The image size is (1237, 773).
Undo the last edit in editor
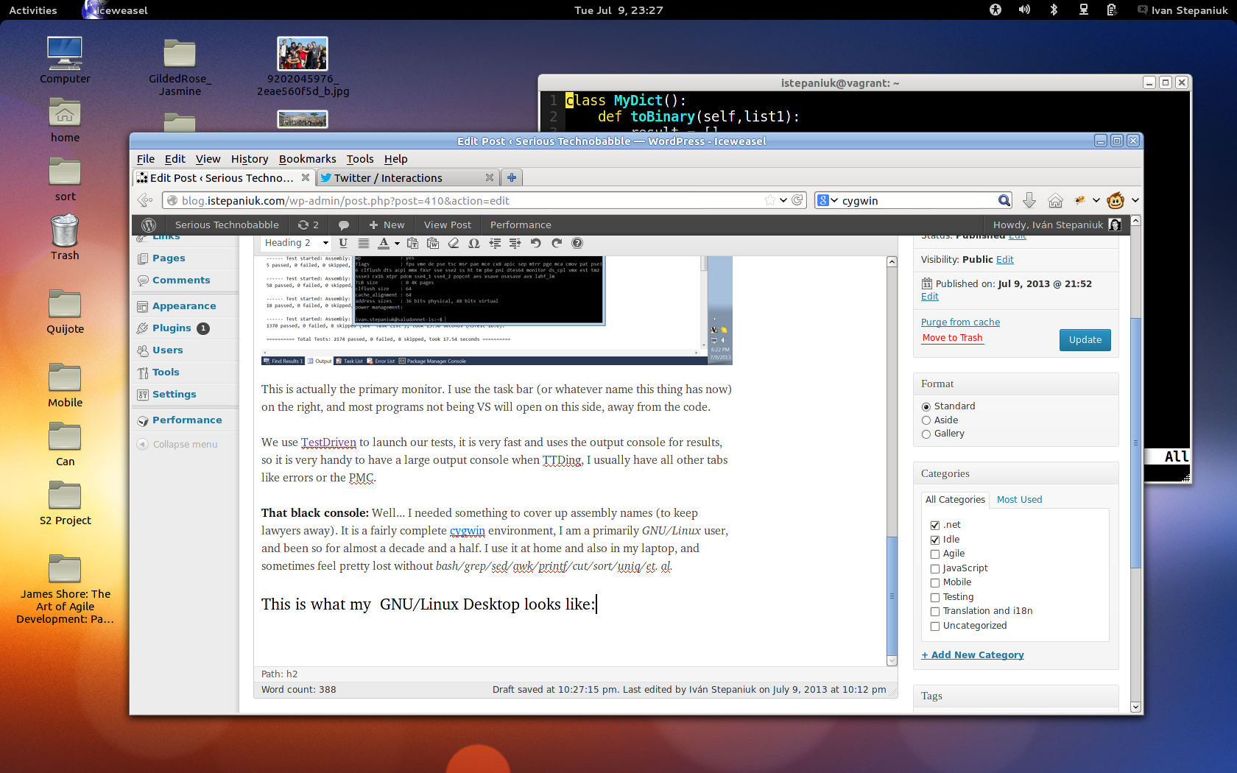pos(536,243)
